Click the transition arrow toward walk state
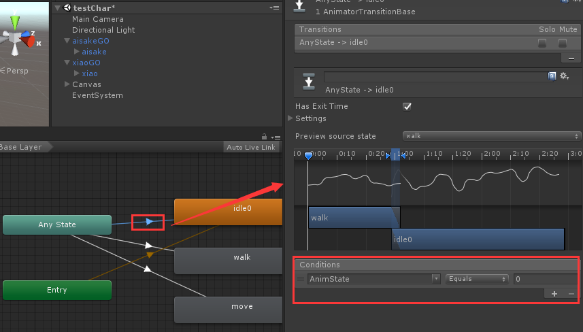The height and width of the screenshot is (332, 583). pyautogui.click(x=148, y=245)
